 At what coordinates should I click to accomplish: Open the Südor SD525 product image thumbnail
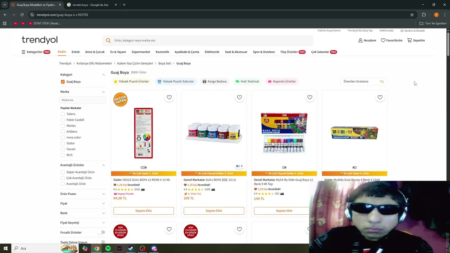143,133
